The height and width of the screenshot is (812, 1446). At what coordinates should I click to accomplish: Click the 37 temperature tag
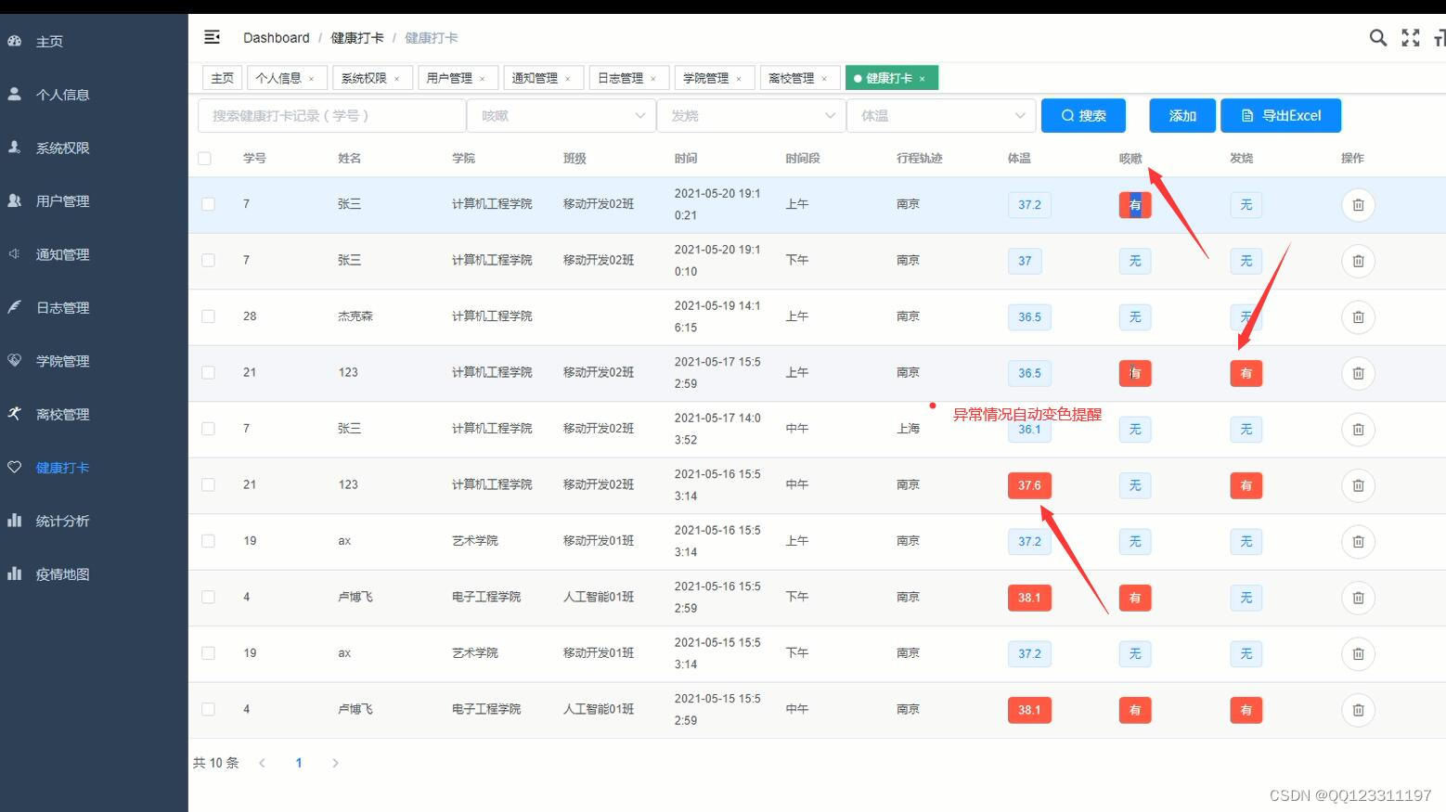click(x=1025, y=261)
